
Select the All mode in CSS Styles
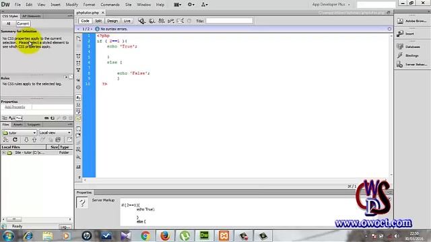pyautogui.click(x=9, y=24)
